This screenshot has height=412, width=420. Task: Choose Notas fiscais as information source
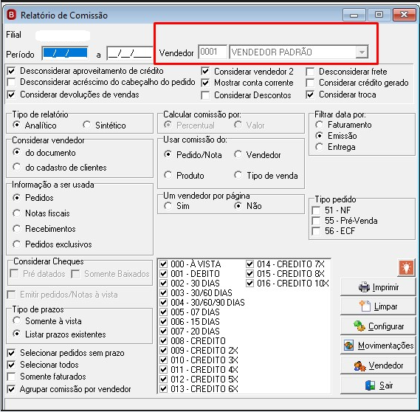pos(16,213)
